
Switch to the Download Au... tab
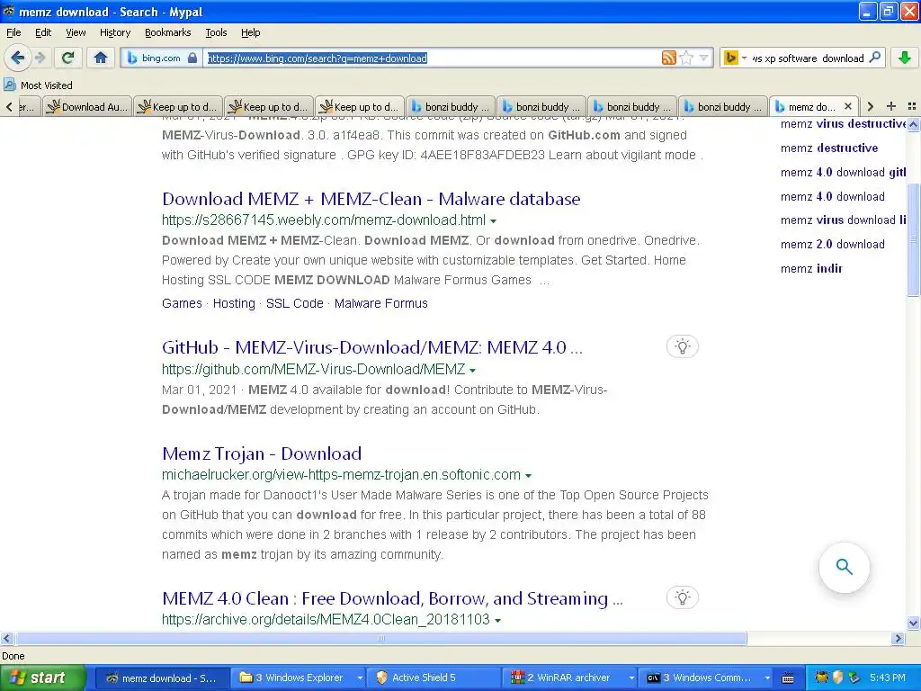(x=87, y=106)
